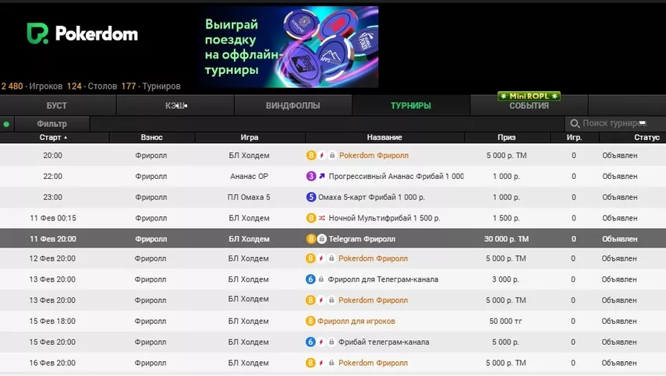Click the offline tournaments promo banner
This screenshot has width=666, height=376.
tap(288, 47)
